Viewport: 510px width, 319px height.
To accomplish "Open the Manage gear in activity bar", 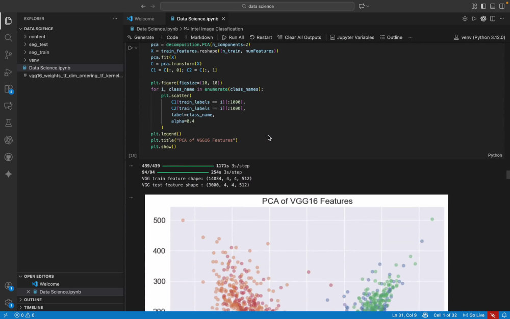I will 9,303.
